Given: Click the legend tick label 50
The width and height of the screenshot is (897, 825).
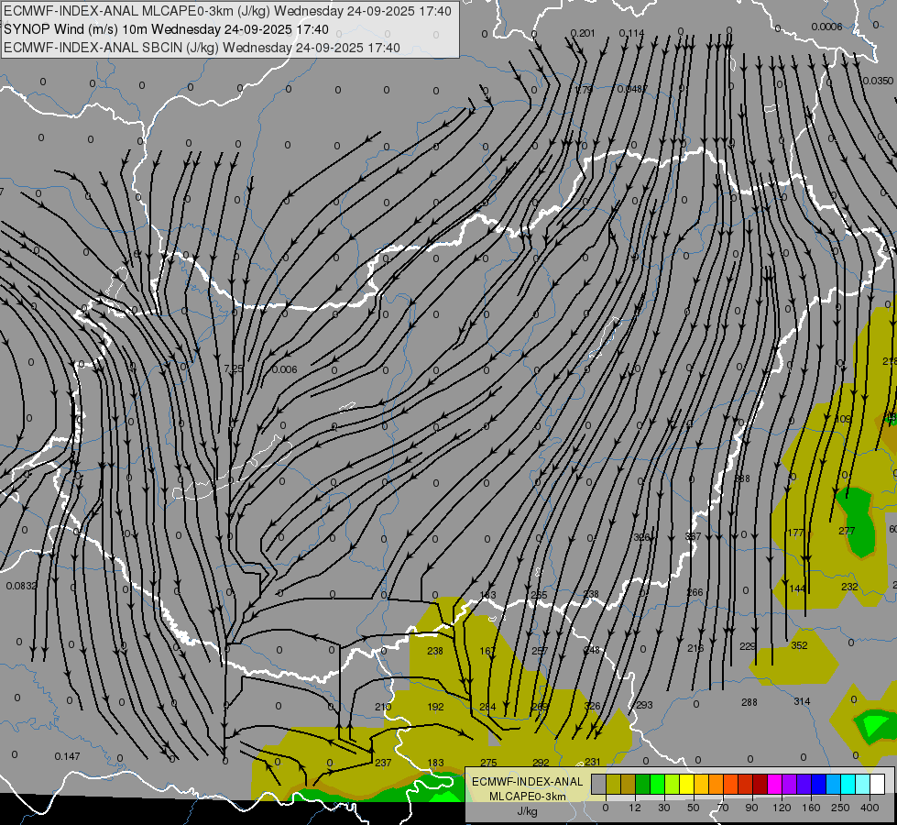Looking at the screenshot, I should (x=694, y=808).
